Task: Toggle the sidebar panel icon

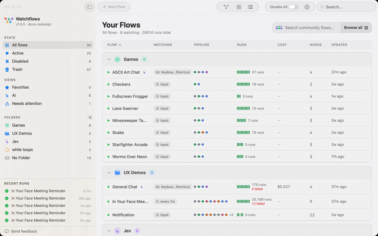Action: tap(90, 7)
